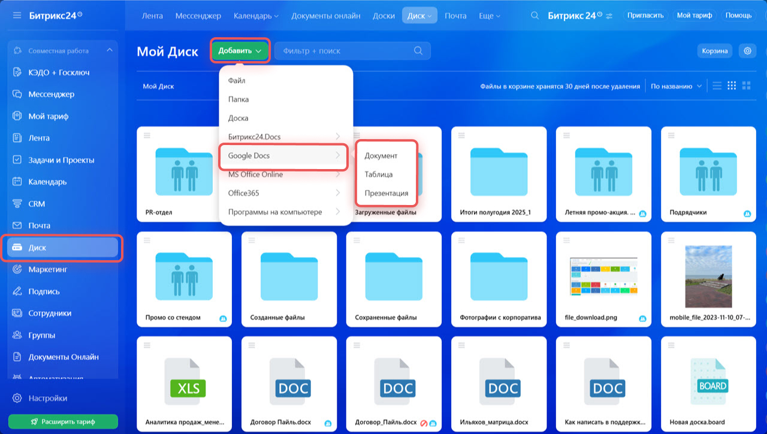767x434 pixels.
Task: Open the menu icon on file_download.png tile
Action: tap(566, 241)
